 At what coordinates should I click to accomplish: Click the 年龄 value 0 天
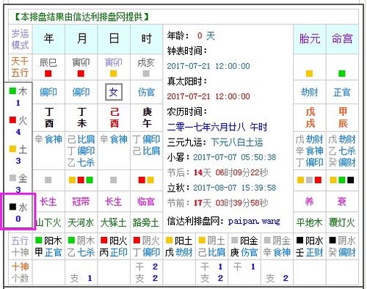206,36
